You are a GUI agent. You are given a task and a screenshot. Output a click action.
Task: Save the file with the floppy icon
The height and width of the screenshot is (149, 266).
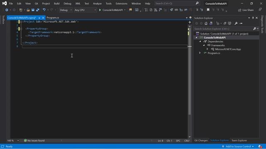pos(33,10)
